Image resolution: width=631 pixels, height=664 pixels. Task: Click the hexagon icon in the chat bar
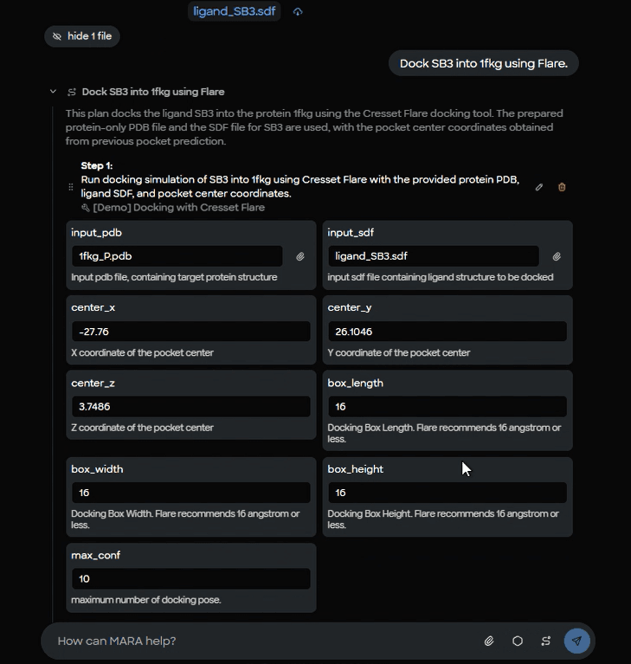point(518,641)
